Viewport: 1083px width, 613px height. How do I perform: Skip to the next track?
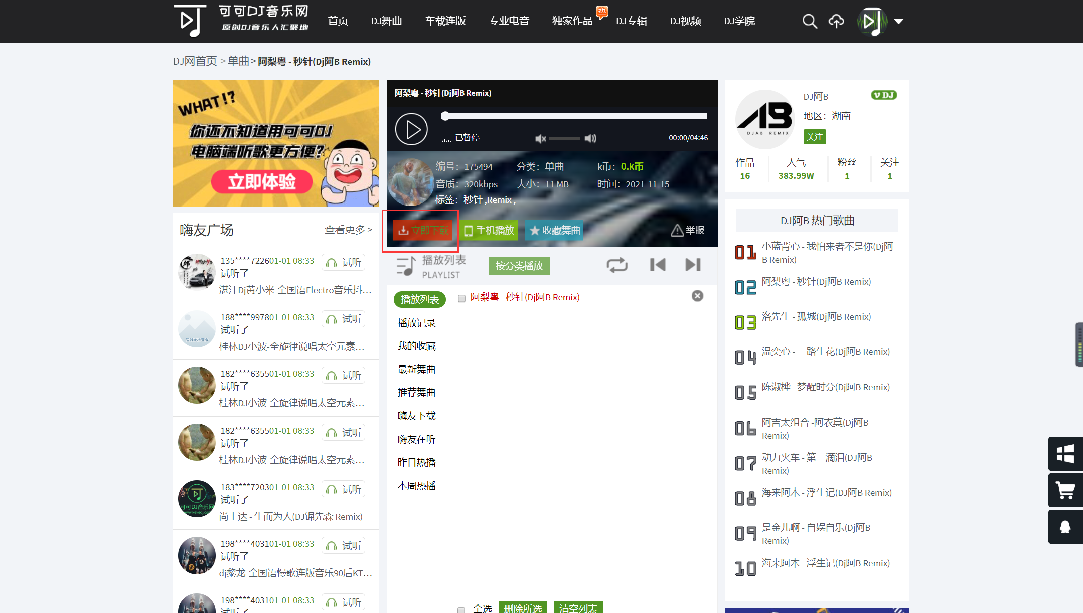pos(693,265)
